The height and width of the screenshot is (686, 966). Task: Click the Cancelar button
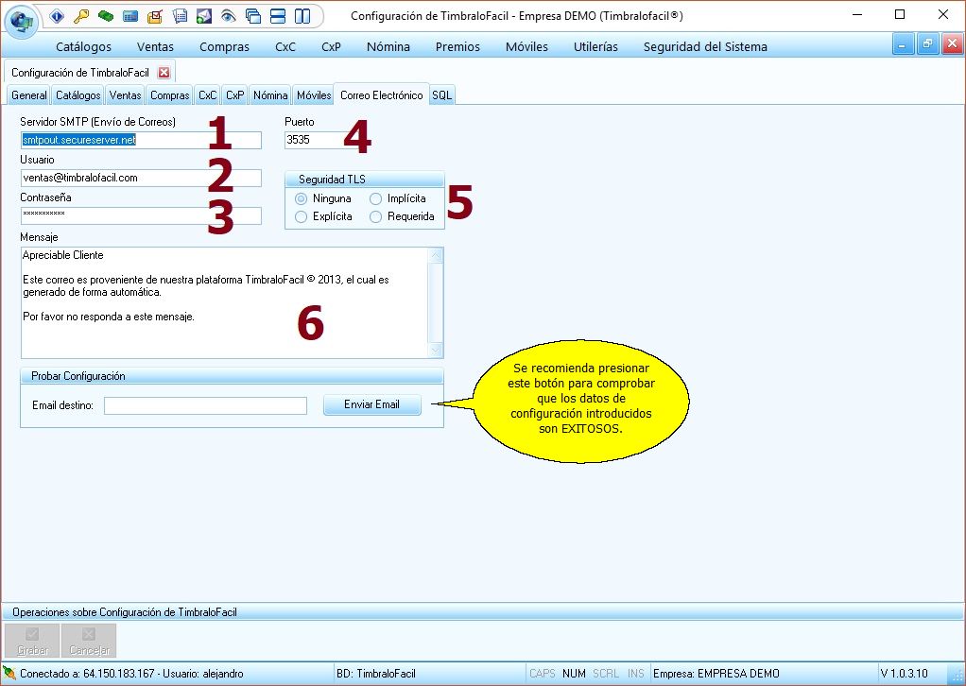pos(90,641)
